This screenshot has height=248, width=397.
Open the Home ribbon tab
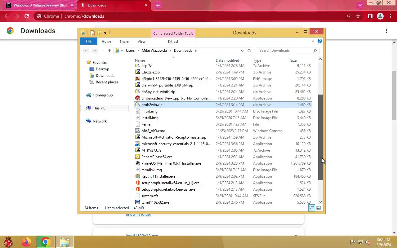tap(106, 42)
